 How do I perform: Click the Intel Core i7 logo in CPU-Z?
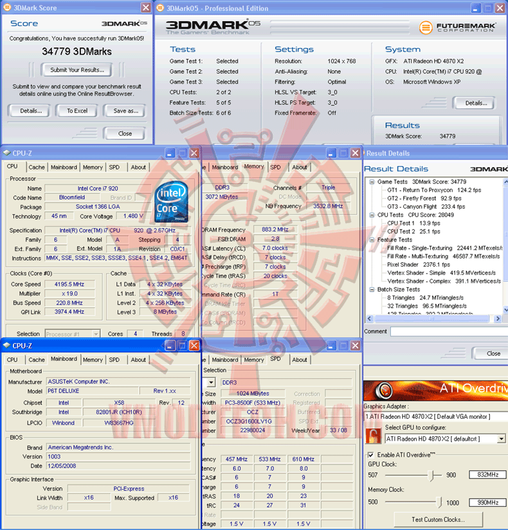[x=171, y=202]
